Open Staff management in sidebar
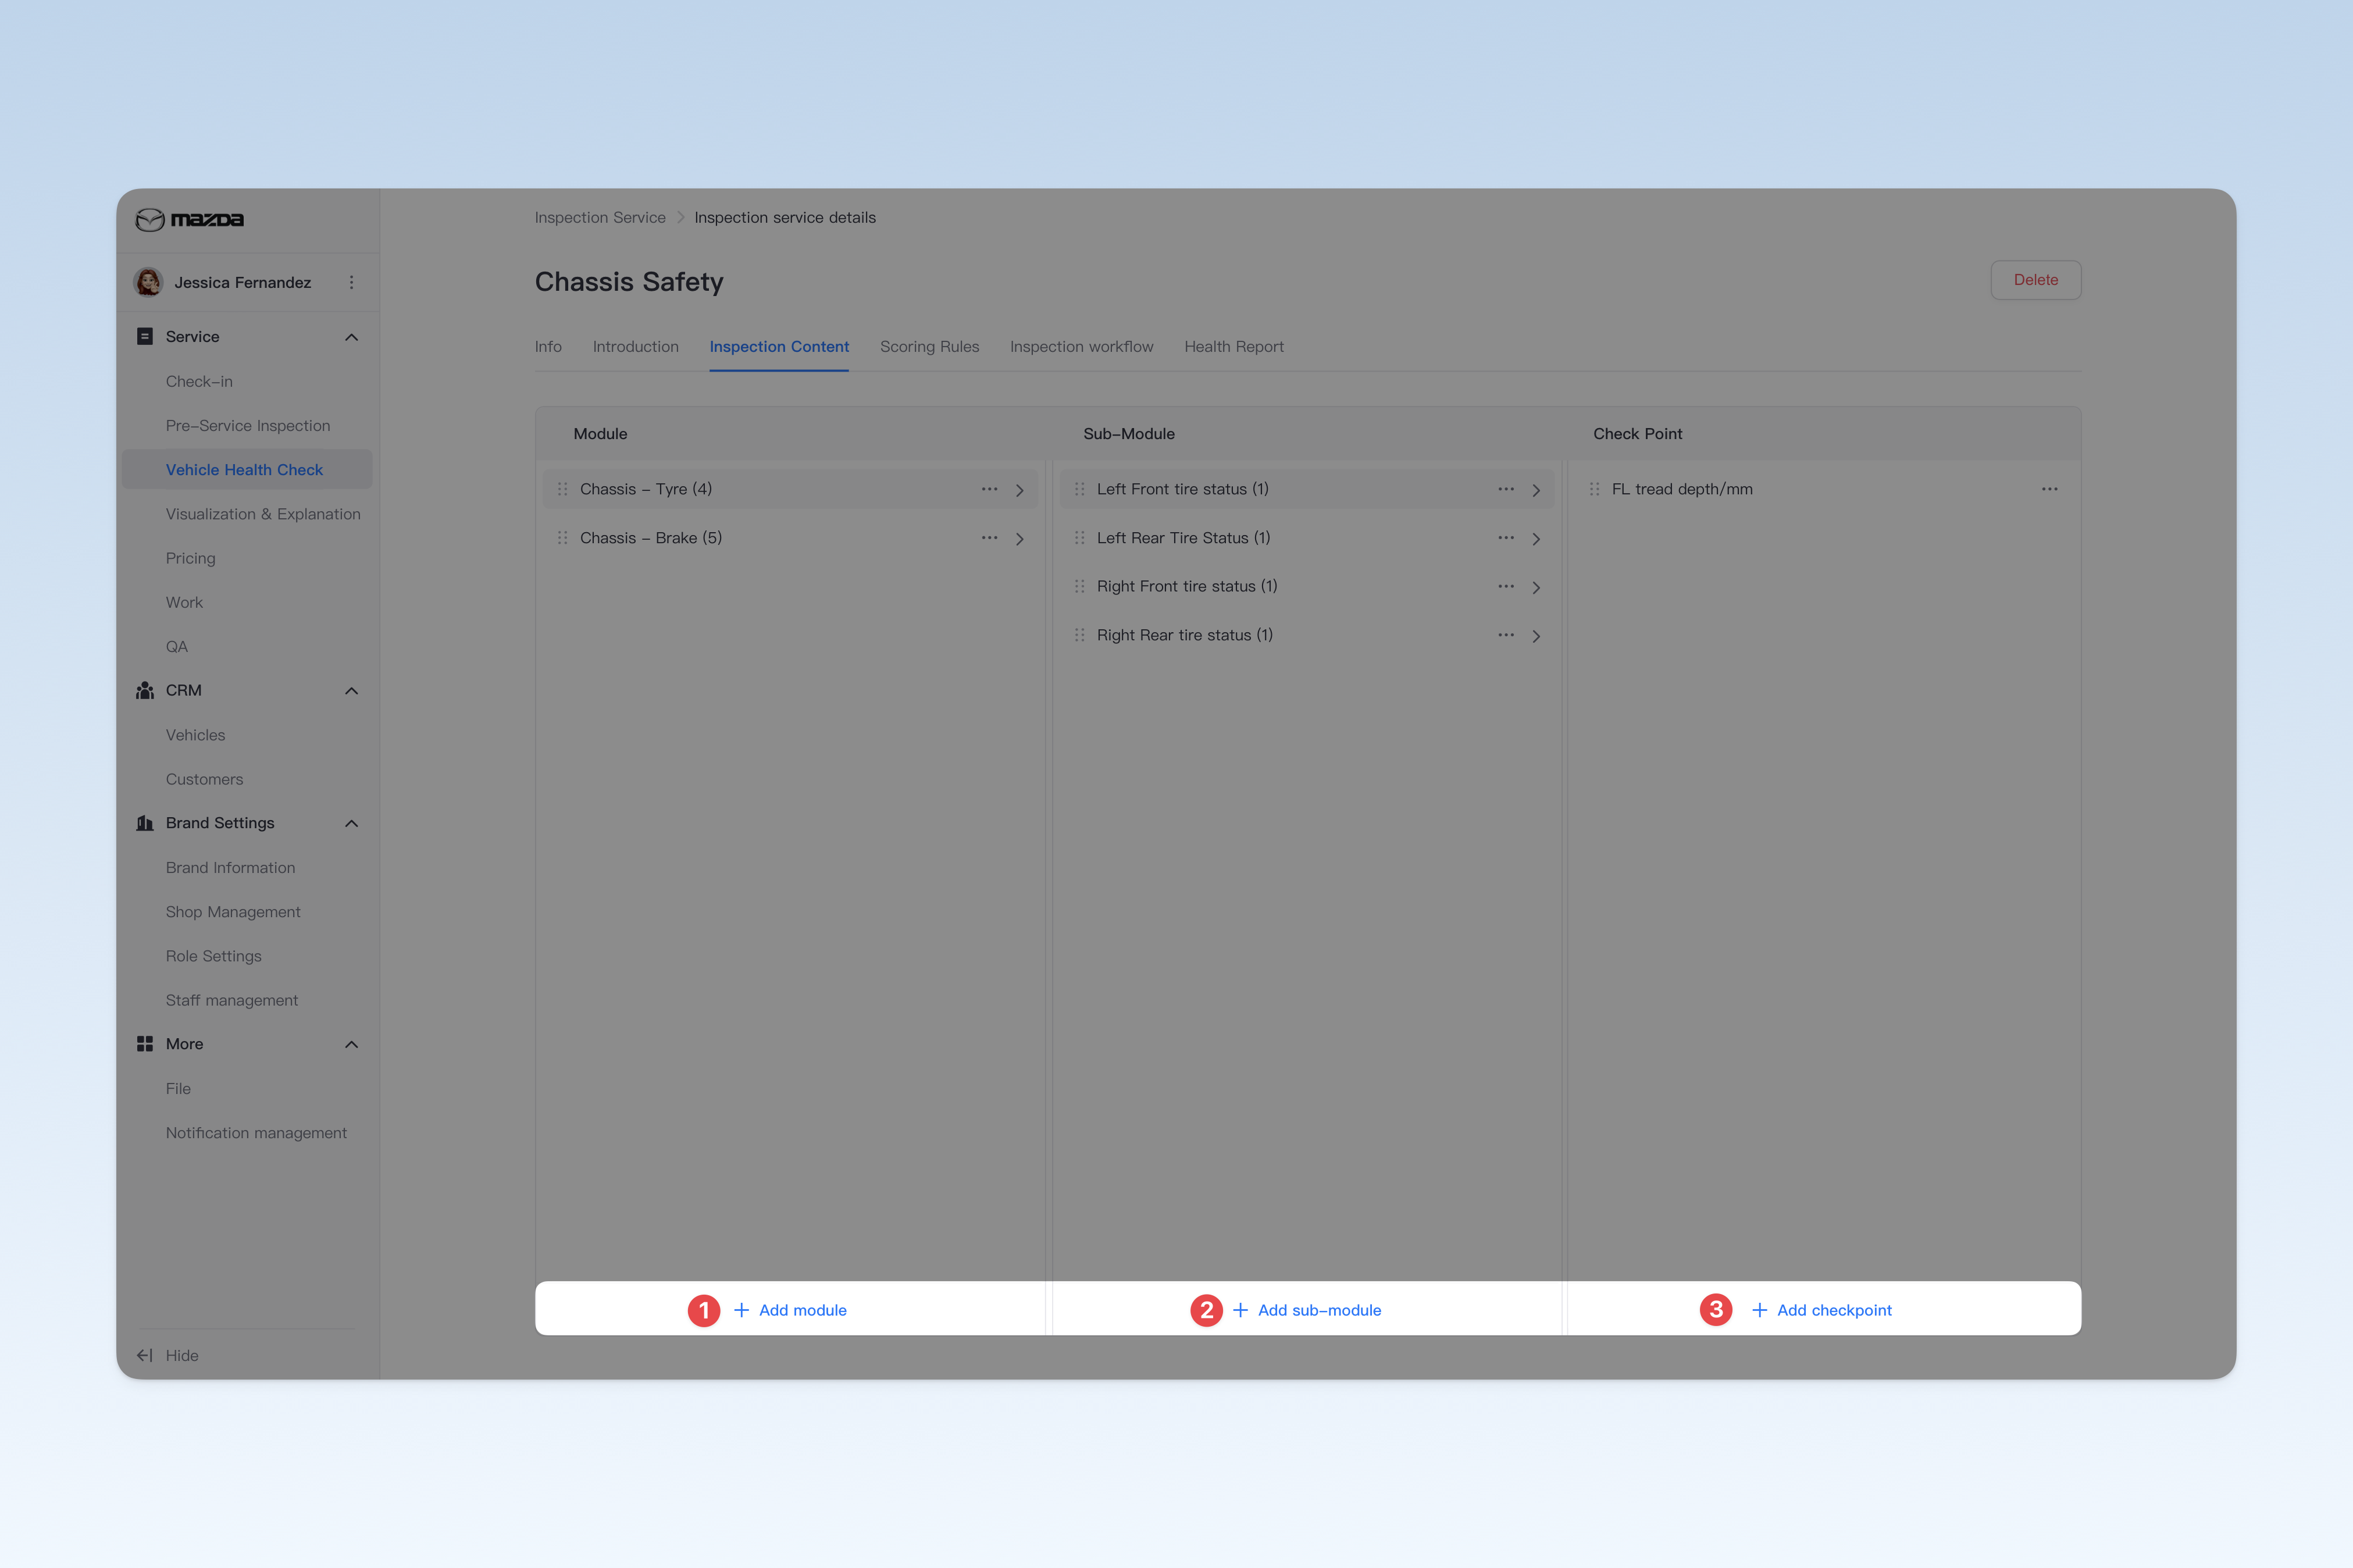This screenshot has width=2353, height=1568. coord(232,1000)
